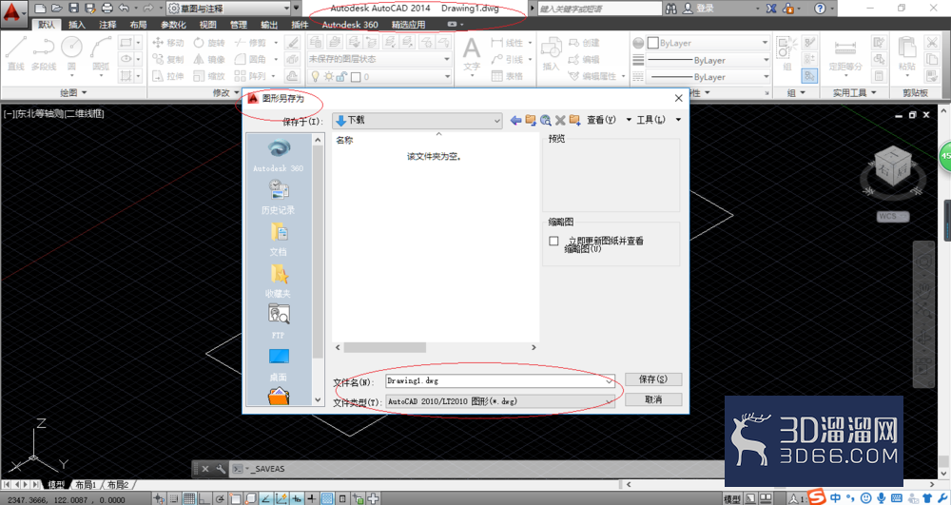This screenshot has height=505, width=951.
Task: Open the 查看(V) menu in Save As dialog
Action: click(x=609, y=120)
